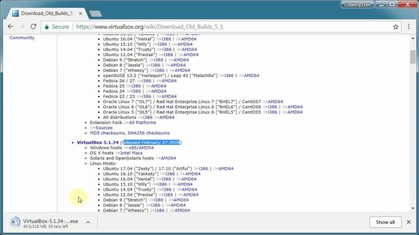Screen dimensions: 419x235
Task: Click the Linux Hosts: label for 5.1.34
Action: tap(103, 163)
